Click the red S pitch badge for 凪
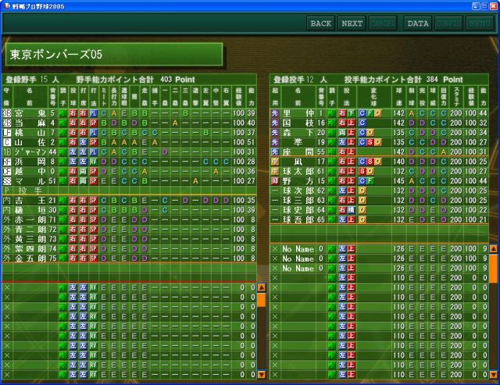Image resolution: width=500 pixels, height=385 pixels. tap(370, 162)
